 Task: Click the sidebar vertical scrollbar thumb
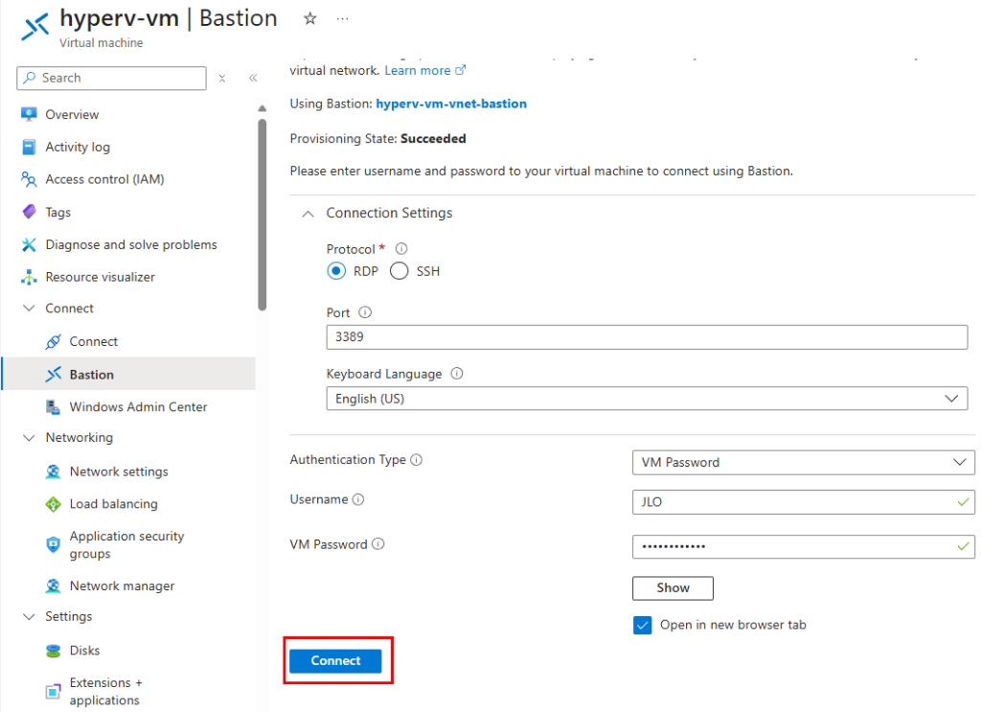tap(262, 215)
